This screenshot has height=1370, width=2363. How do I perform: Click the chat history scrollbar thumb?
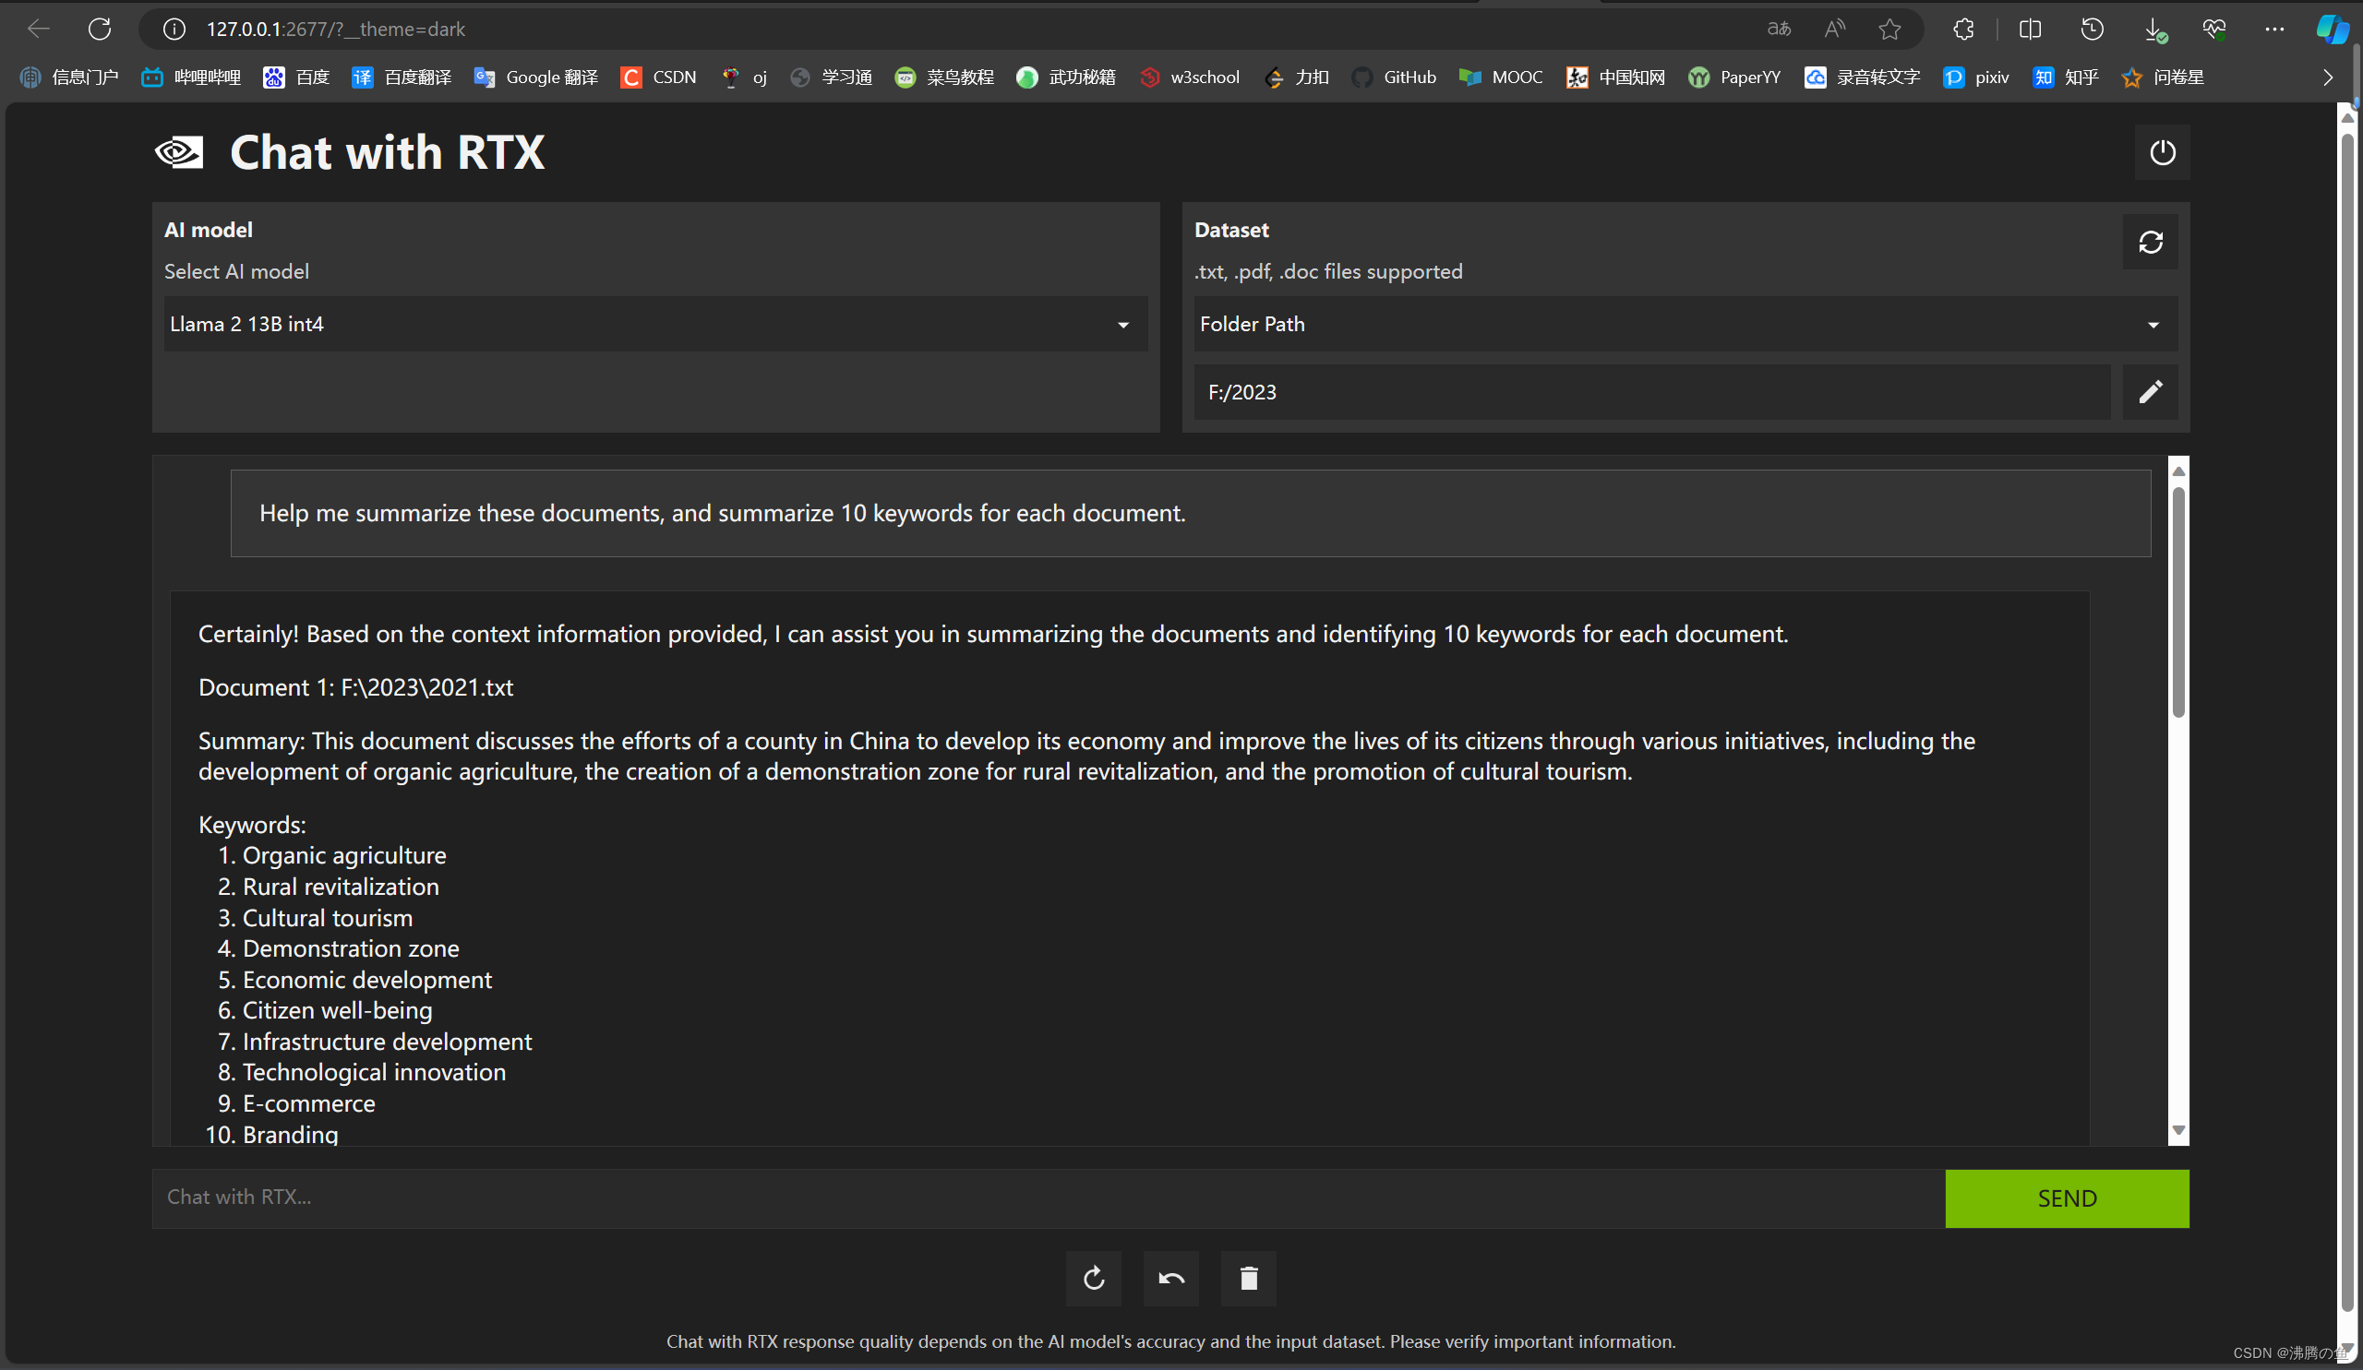coord(2177,602)
